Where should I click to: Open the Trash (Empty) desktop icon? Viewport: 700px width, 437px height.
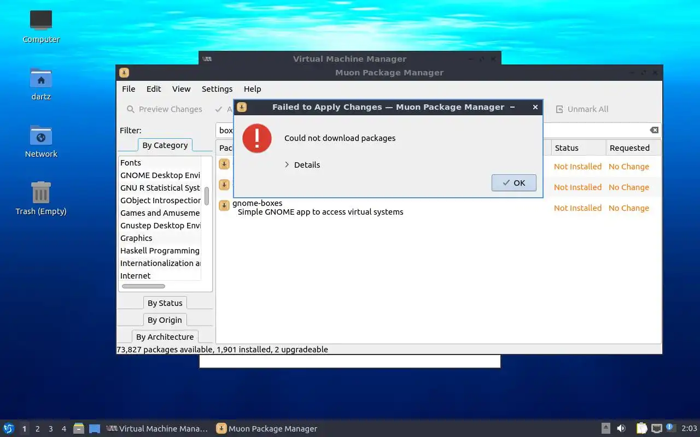[x=41, y=199]
